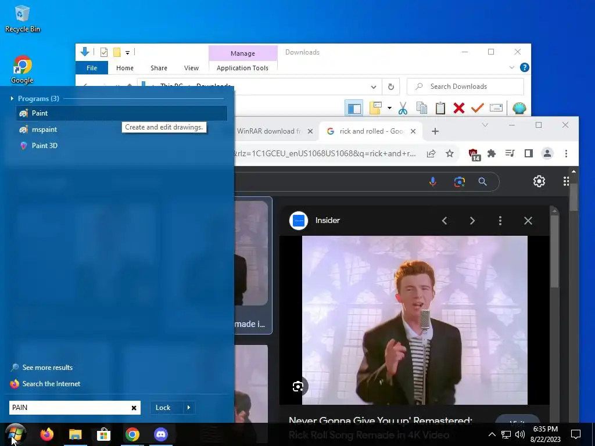The width and height of the screenshot is (595, 446).
Task: Open the Explorer address bar history dropdown
Action: click(x=374, y=87)
